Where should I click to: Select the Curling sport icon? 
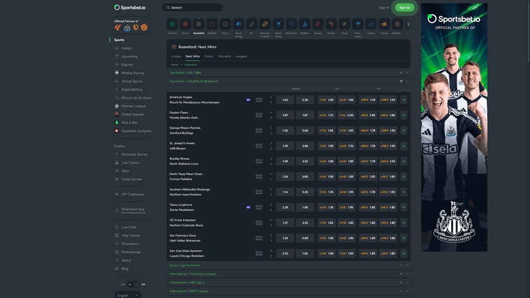click(371, 24)
